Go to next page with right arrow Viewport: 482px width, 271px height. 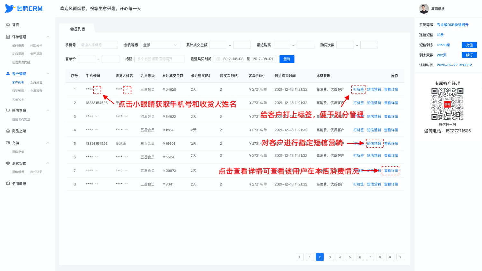(x=400, y=257)
